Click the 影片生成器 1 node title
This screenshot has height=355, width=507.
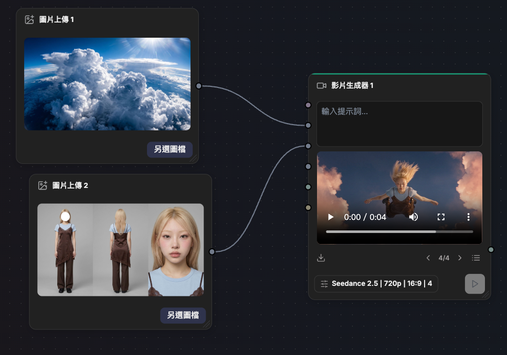352,85
